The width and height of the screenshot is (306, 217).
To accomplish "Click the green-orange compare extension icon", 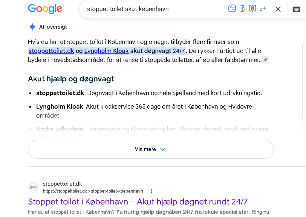I will coord(252,9).
